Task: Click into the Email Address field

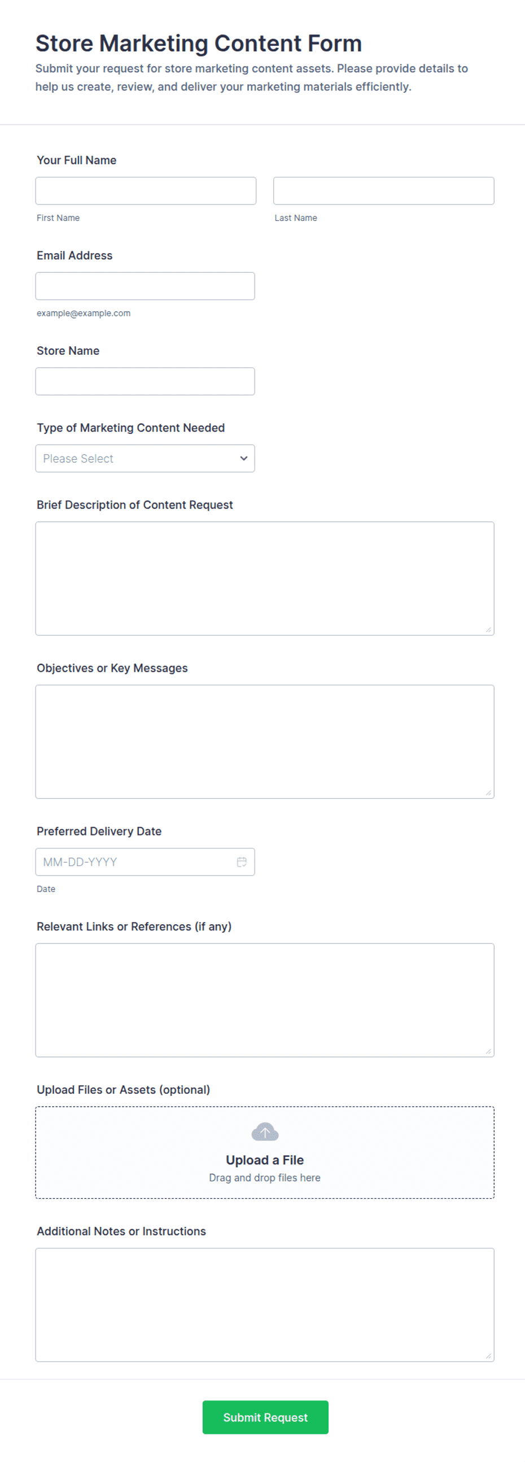Action: click(145, 286)
